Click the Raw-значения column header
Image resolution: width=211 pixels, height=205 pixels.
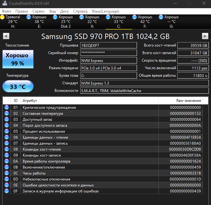180,101
